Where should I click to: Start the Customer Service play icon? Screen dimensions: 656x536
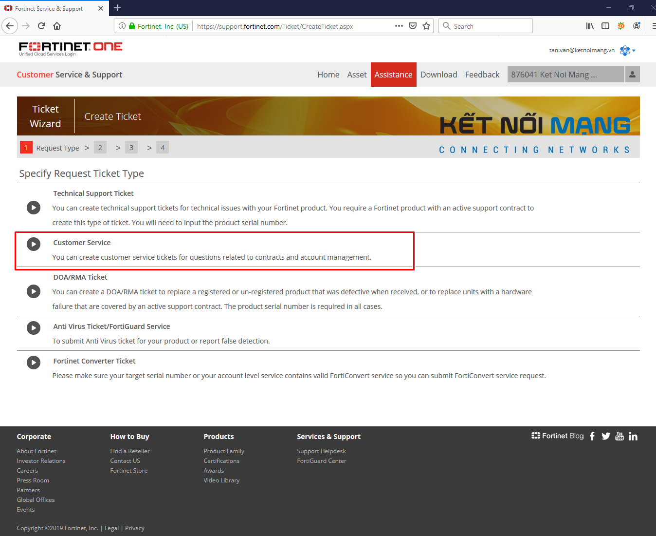(x=34, y=244)
